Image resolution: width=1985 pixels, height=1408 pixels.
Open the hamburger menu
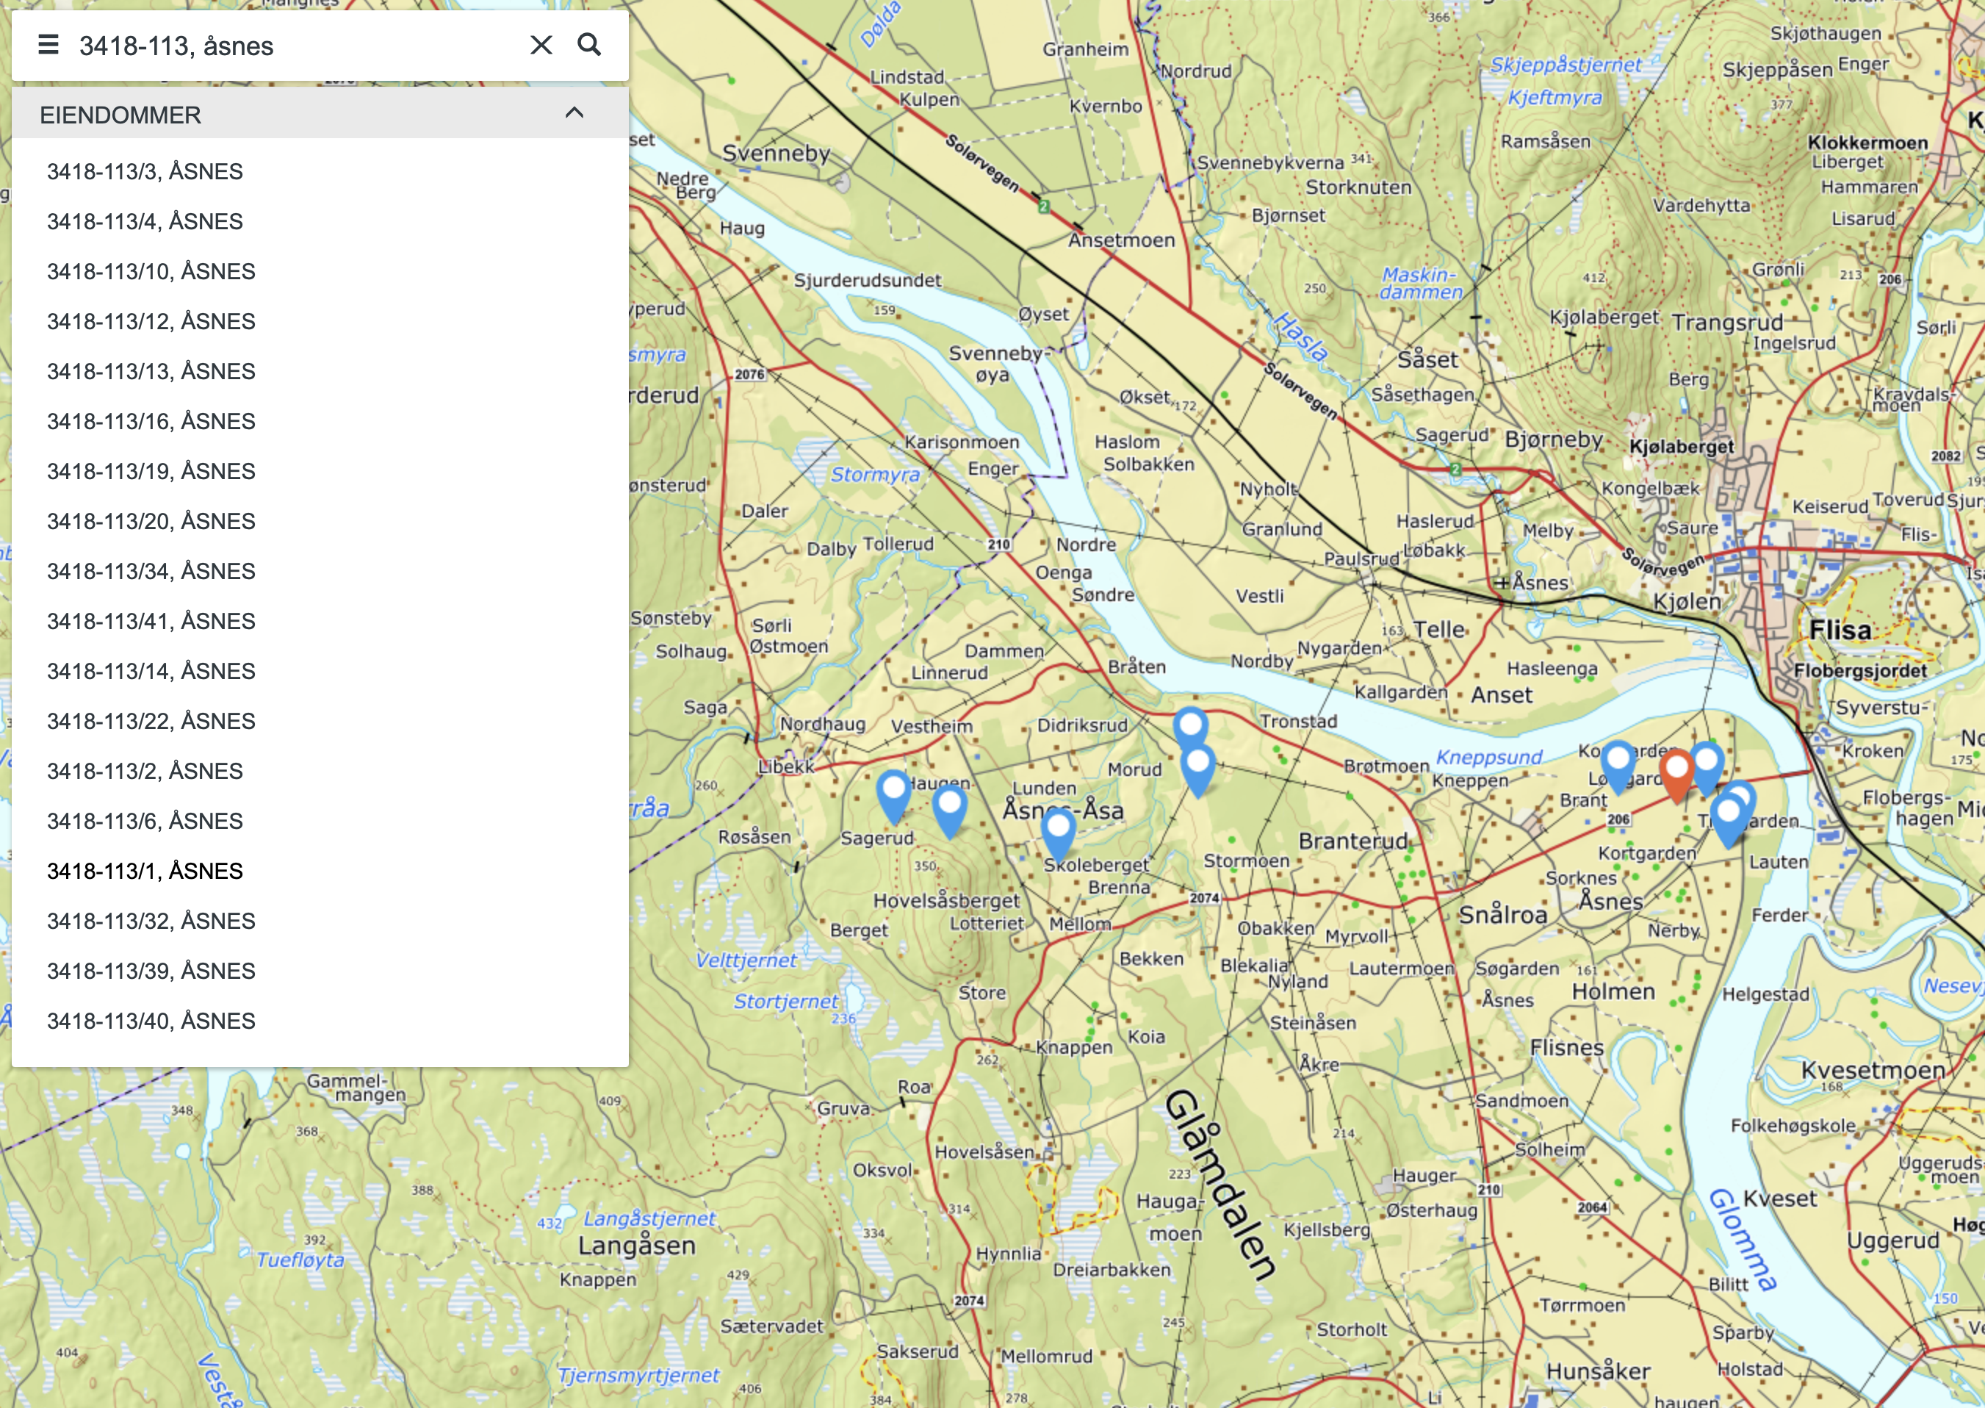coord(48,45)
